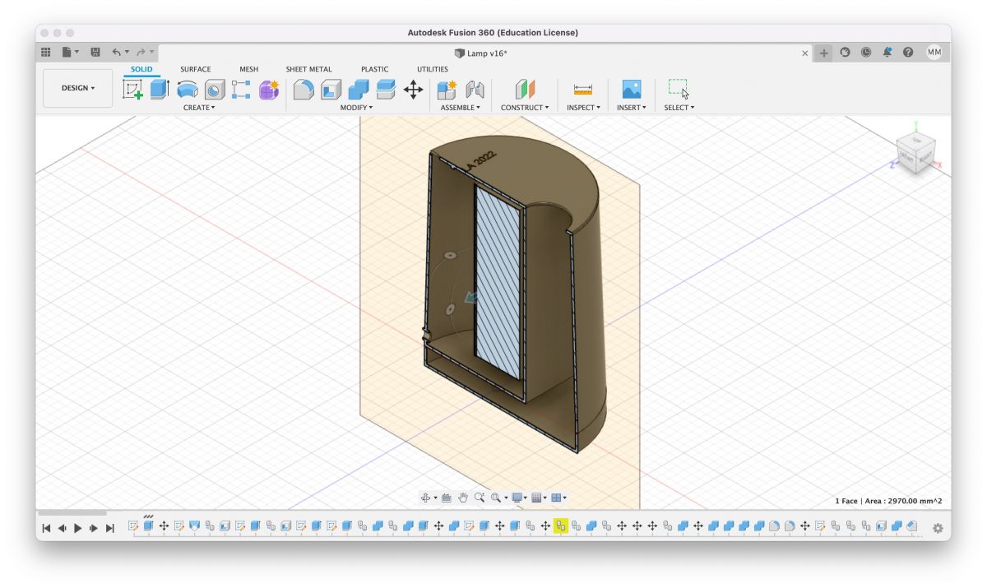Select the Lamp v16* document tab
Image resolution: width=987 pixels, height=588 pixels.
click(x=486, y=53)
